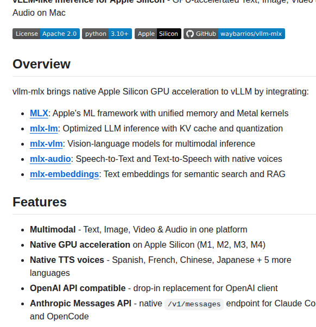The height and width of the screenshot is (327, 316).
Task: Visit the mlx-vlm link
Action: coord(46,144)
